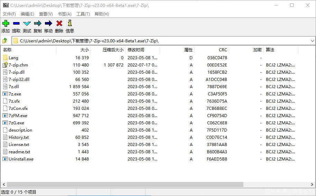
Task: Click the Test checkmark icon
Action: pyautogui.click(x=27, y=23)
